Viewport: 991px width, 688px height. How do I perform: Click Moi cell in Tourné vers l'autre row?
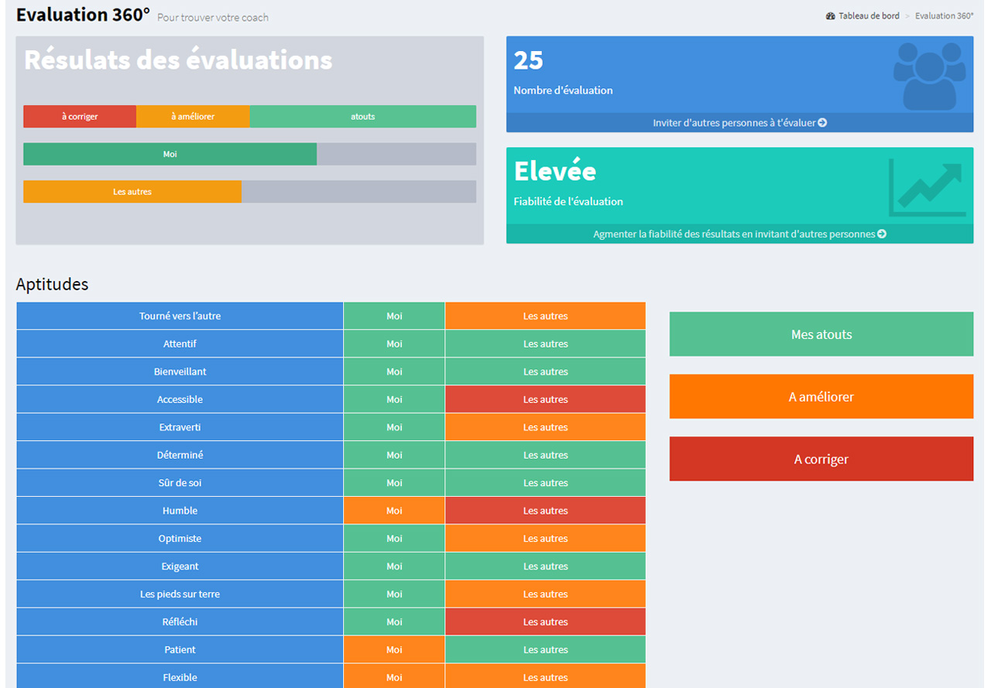[x=394, y=316]
